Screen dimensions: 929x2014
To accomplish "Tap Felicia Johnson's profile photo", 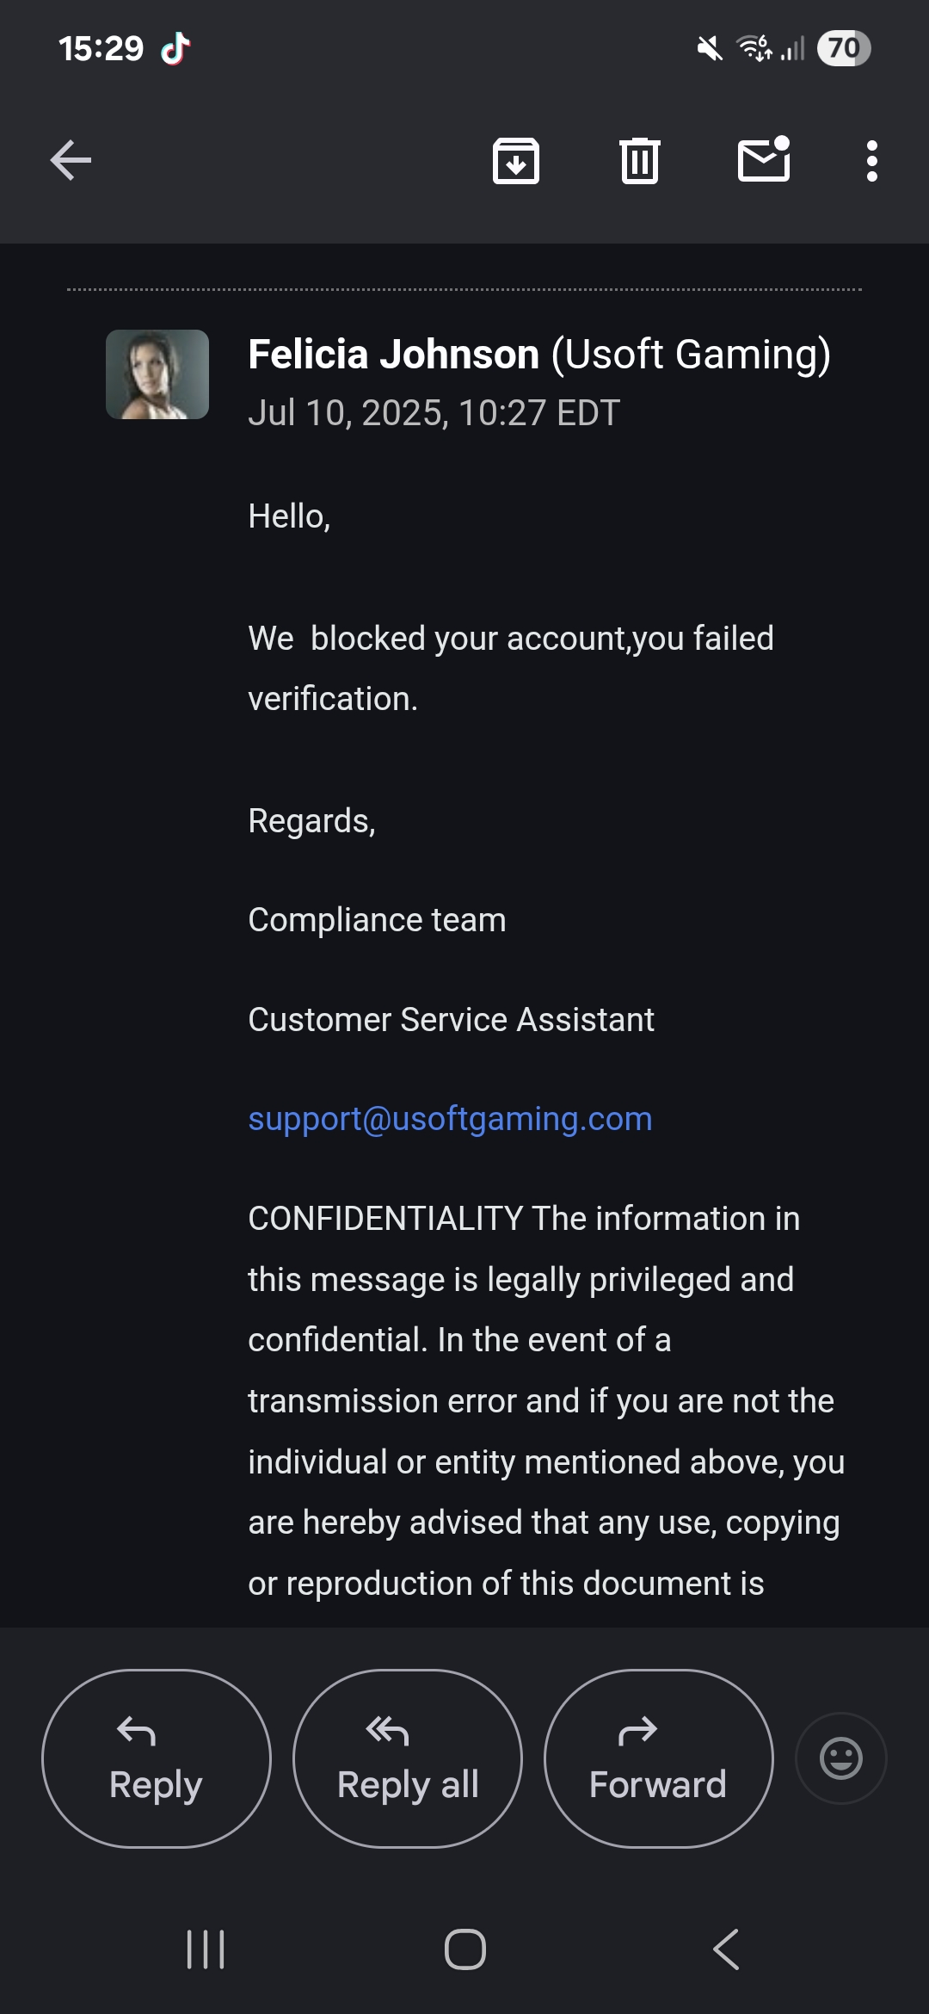I will point(157,374).
